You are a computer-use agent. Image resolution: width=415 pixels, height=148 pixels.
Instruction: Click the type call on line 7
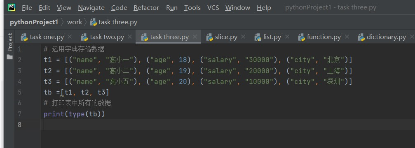point(77,114)
